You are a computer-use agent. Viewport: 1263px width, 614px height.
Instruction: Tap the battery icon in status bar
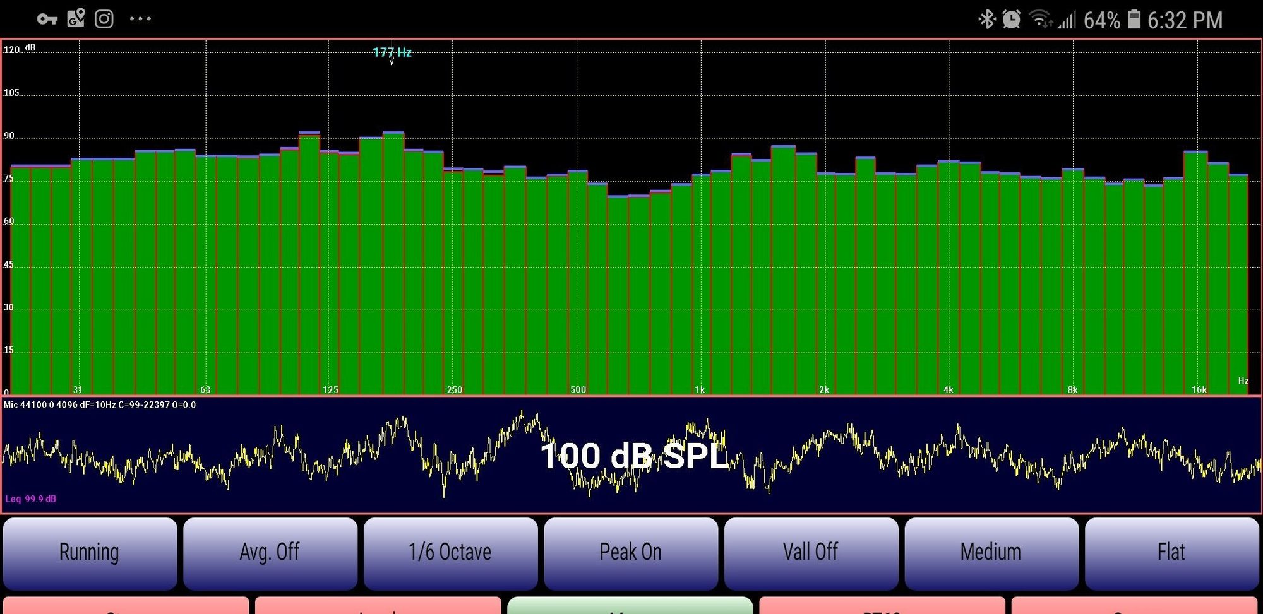pyautogui.click(x=1134, y=19)
